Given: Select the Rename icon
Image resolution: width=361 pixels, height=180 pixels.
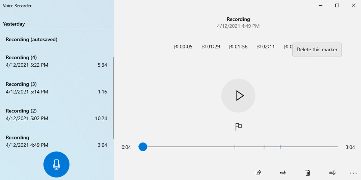Looking at the screenshot, I should (332, 173).
